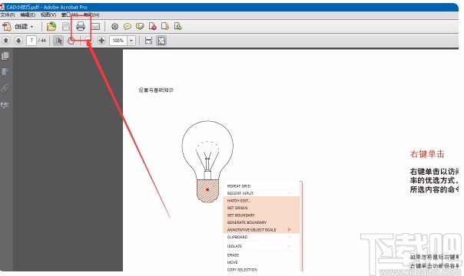Click ANNOTATIVE OBJECT SCALE text in document
The width and height of the screenshot is (464, 276).
click(x=251, y=230)
